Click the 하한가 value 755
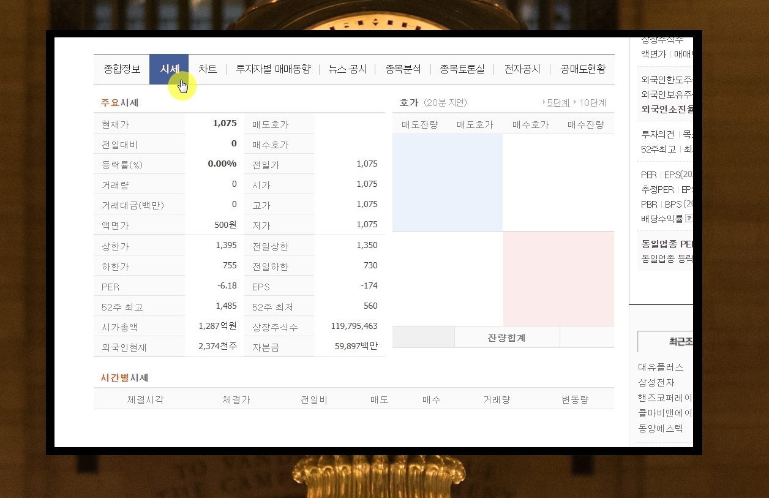This screenshot has width=769, height=498. (x=230, y=265)
